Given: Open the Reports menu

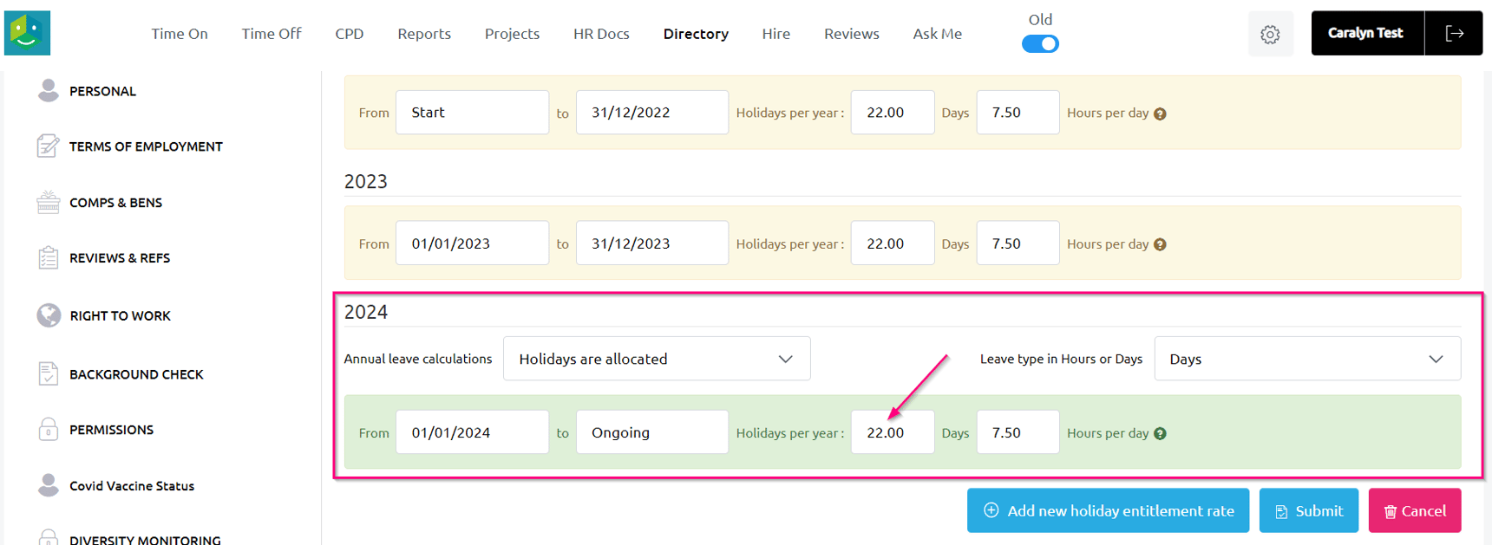Looking at the screenshot, I should coord(424,34).
